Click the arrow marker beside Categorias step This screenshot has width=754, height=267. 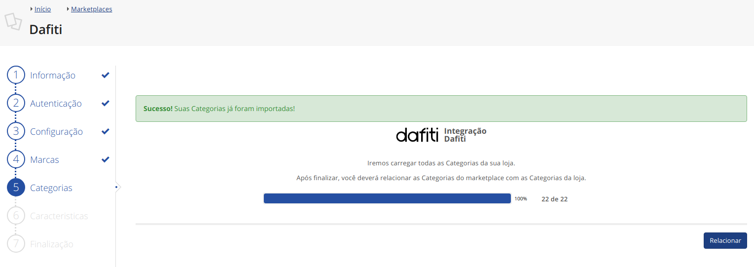click(x=117, y=187)
